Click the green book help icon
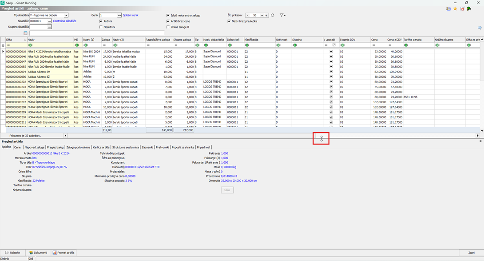 pyautogui.click(x=469, y=8)
